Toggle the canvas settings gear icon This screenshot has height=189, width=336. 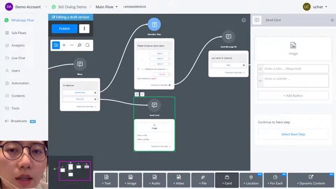coord(79,45)
